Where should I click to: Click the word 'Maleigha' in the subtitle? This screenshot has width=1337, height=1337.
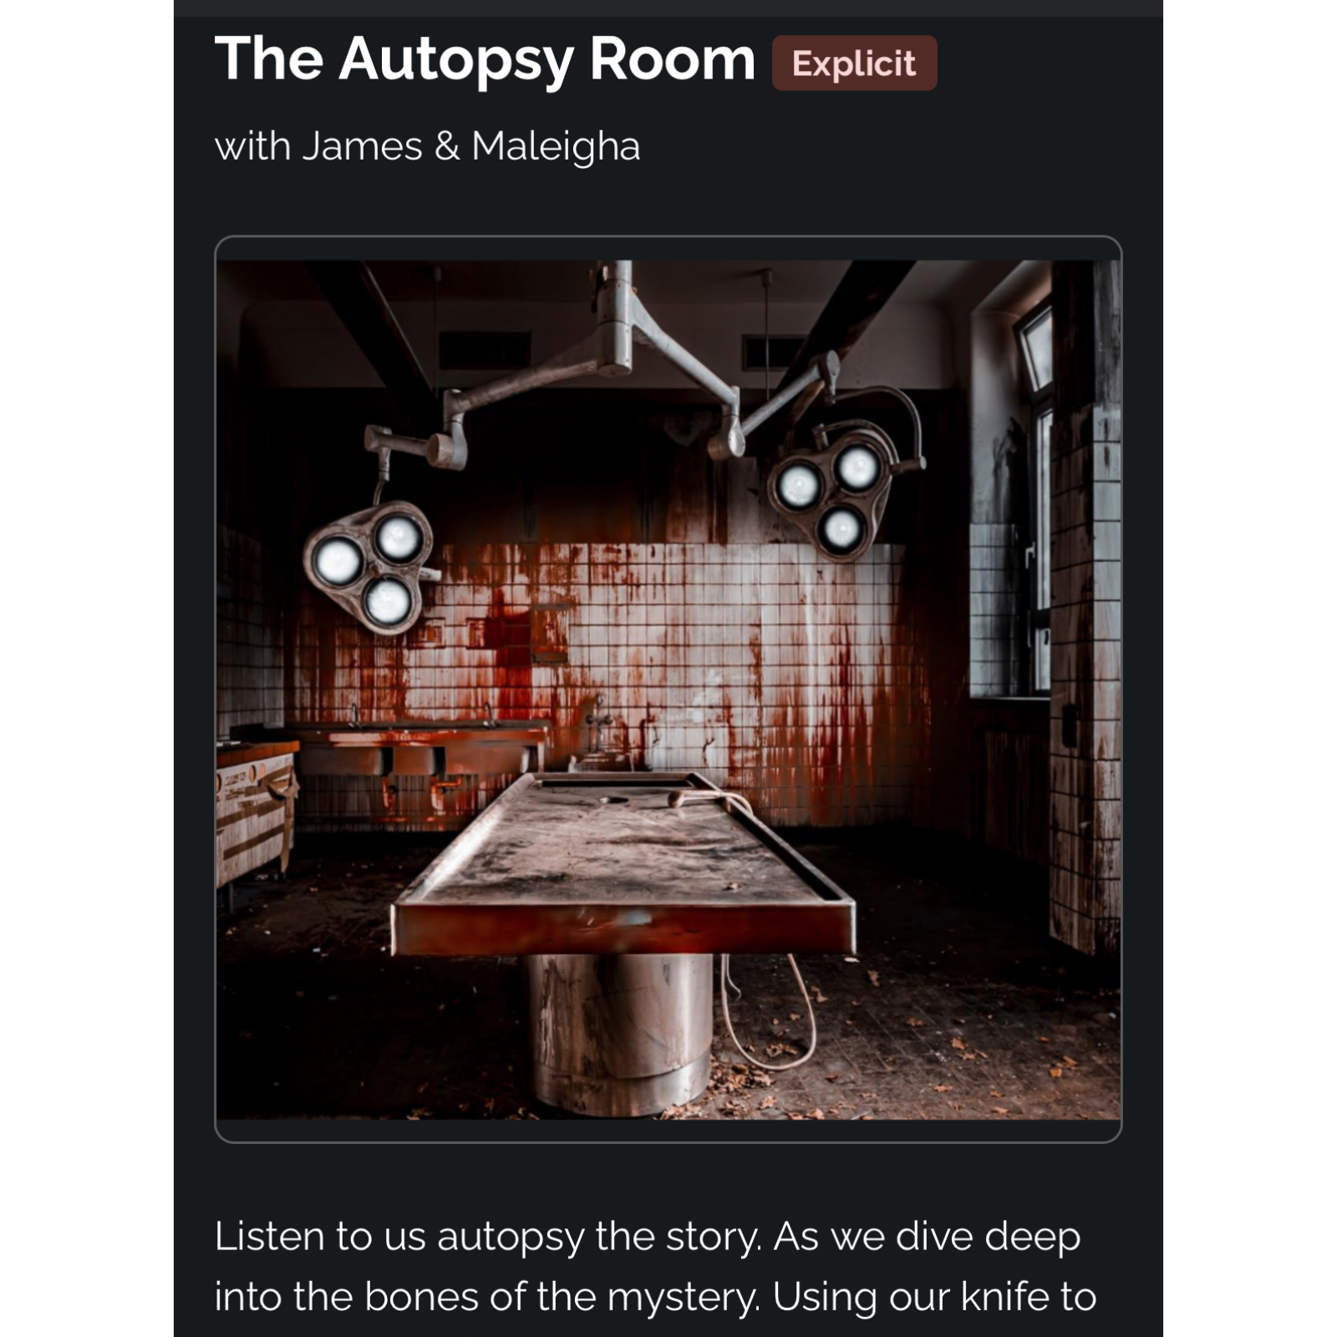pyautogui.click(x=556, y=146)
